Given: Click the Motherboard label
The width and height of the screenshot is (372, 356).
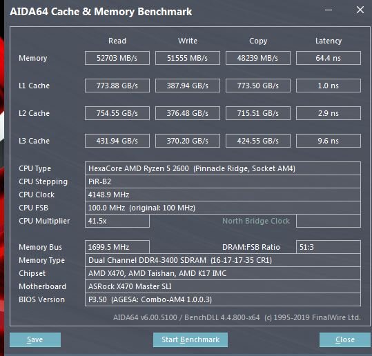Looking at the screenshot, I should pos(42,286).
